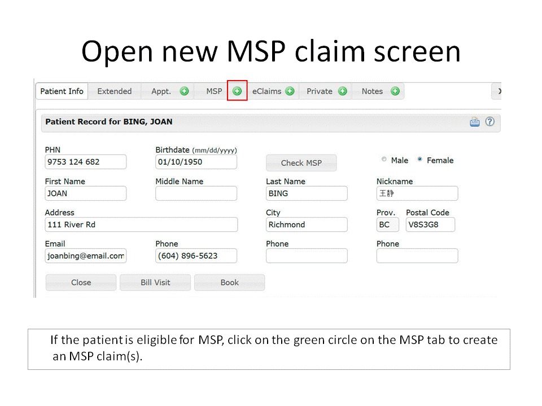Open help using the question mark icon
The height and width of the screenshot is (406, 542).
coord(489,122)
